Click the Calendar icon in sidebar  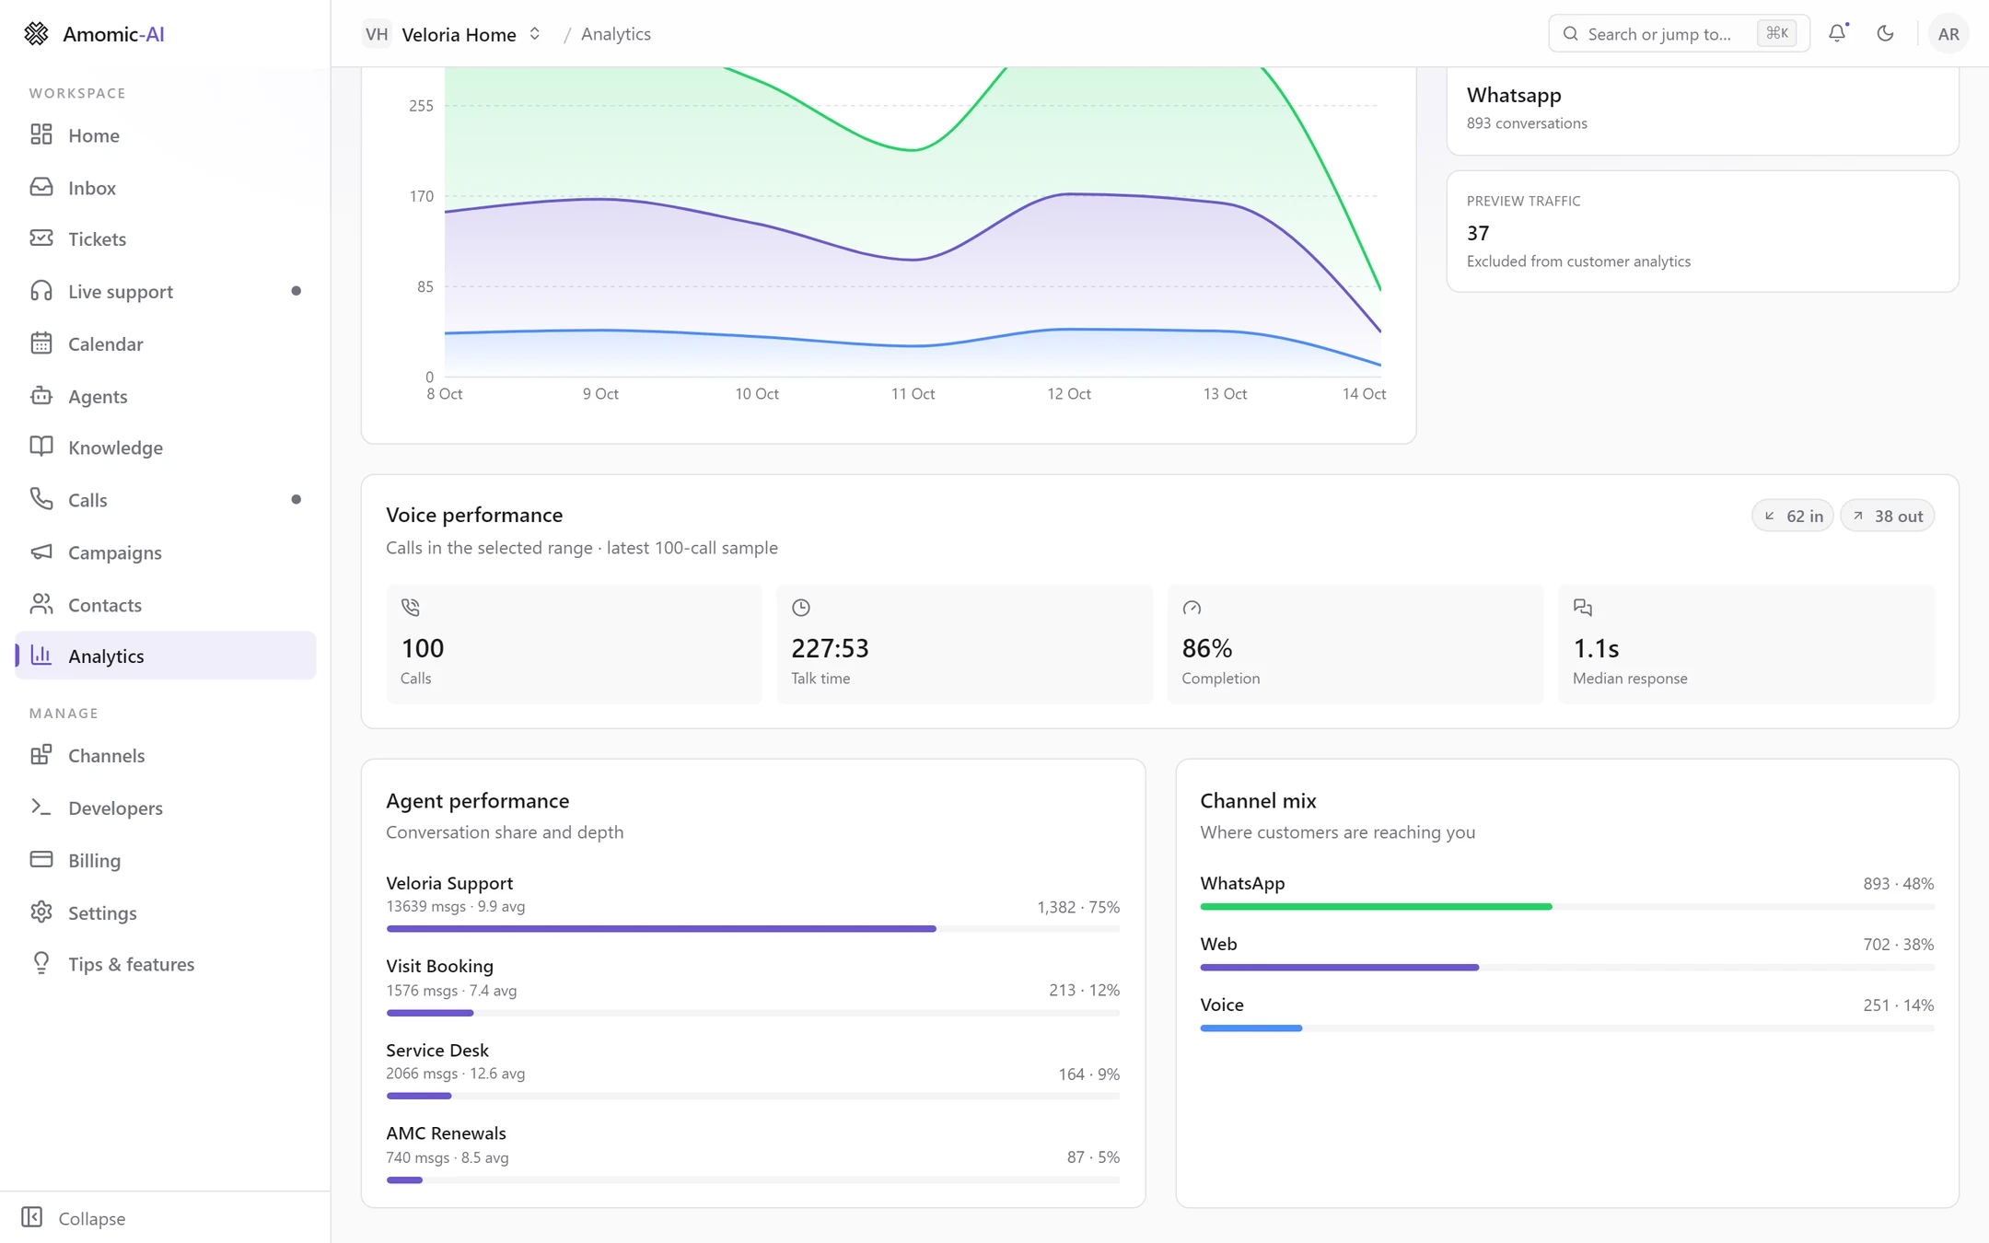[41, 343]
